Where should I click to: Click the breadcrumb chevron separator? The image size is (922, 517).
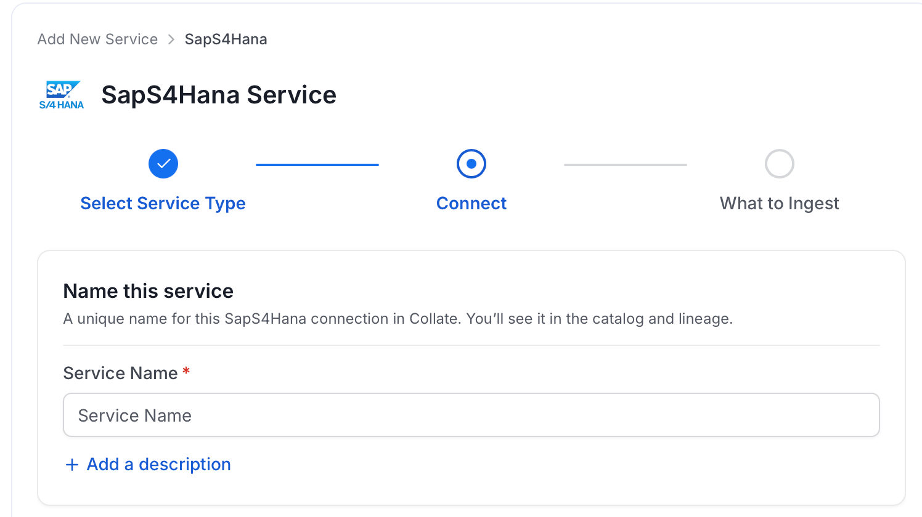tap(171, 39)
